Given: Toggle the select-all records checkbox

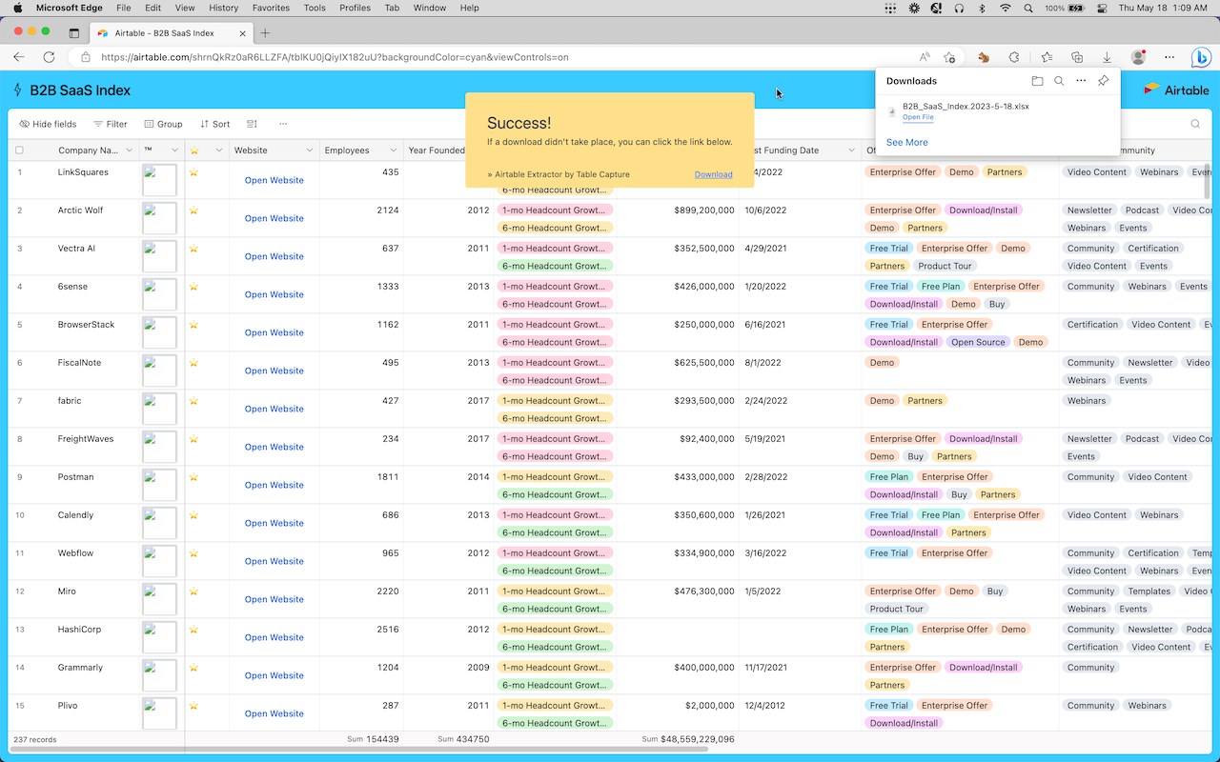Looking at the screenshot, I should (x=19, y=150).
